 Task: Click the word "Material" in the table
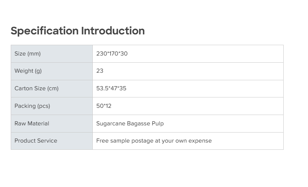pos(38,124)
